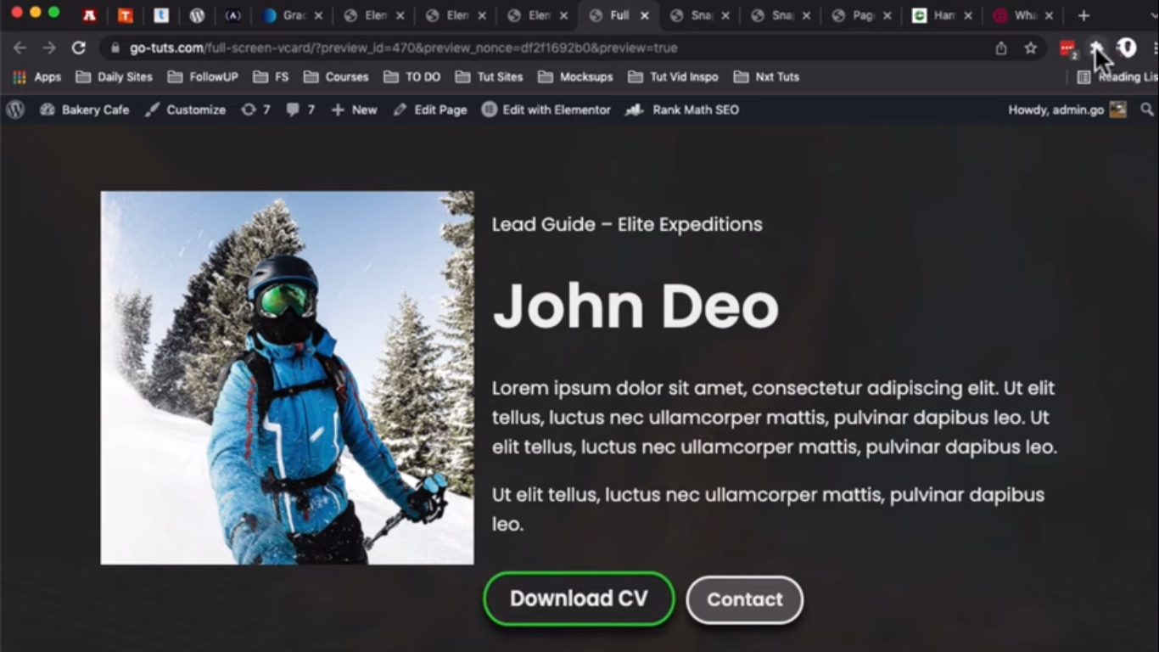Open Edit with Elementor
1159x652 pixels.
pos(546,110)
